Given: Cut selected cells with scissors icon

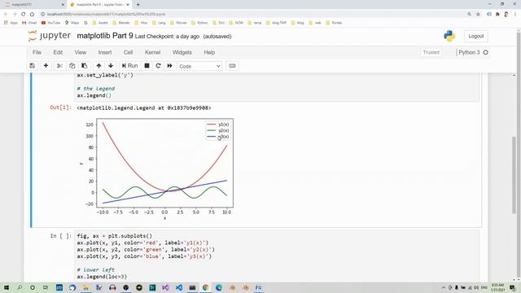Looking at the screenshot, I should (59, 66).
